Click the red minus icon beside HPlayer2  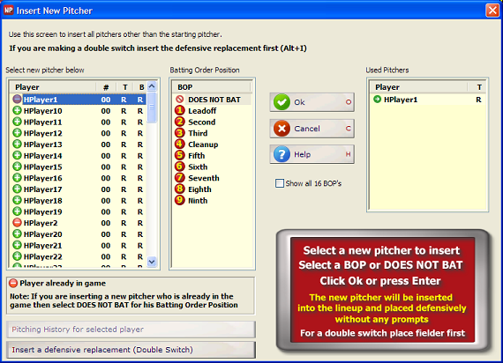pos(17,222)
